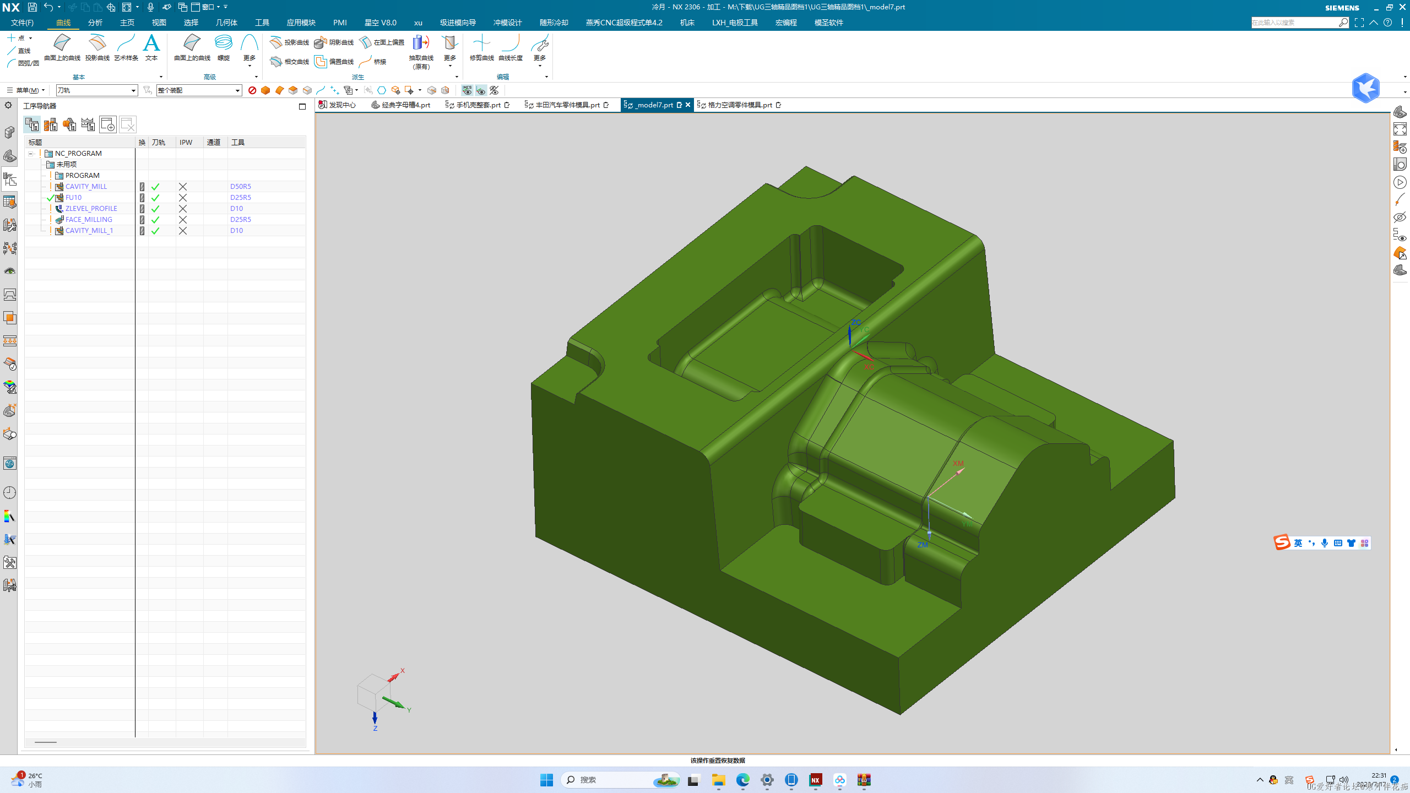Open the History clock sidebar icon
The height and width of the screenshot is (793, 1410).
point(10,492)
